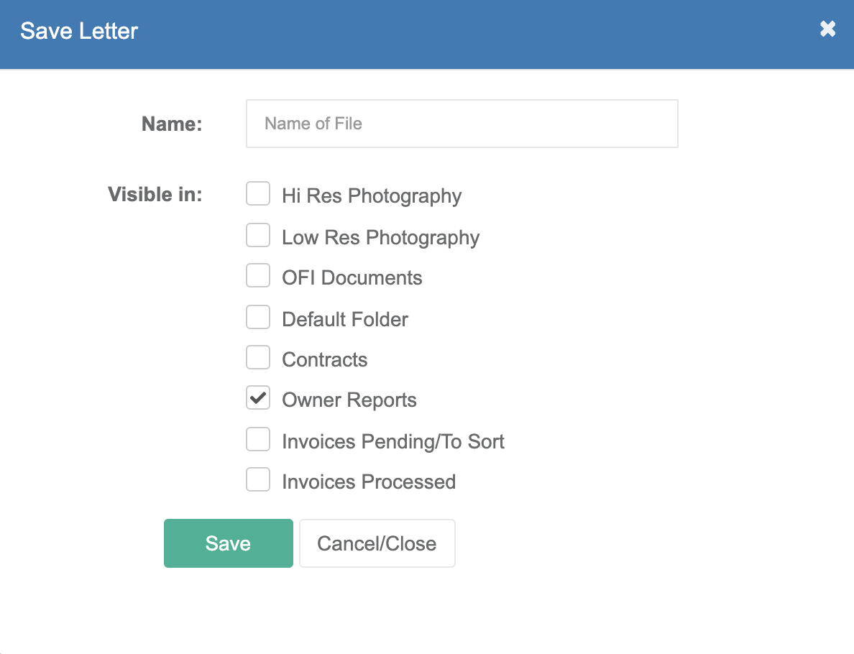Click the 'Hi Res Photography' label text
The height and width of the screenshot is (654, 854).
coord(372,196)
